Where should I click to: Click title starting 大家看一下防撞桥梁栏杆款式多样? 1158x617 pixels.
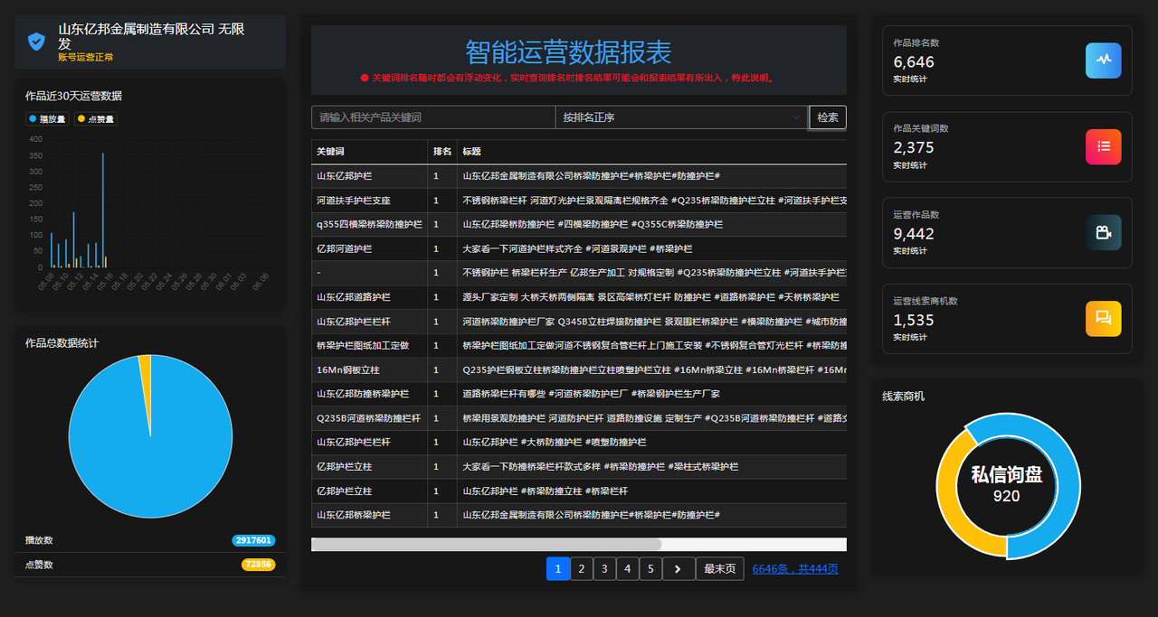click(600, 466)
